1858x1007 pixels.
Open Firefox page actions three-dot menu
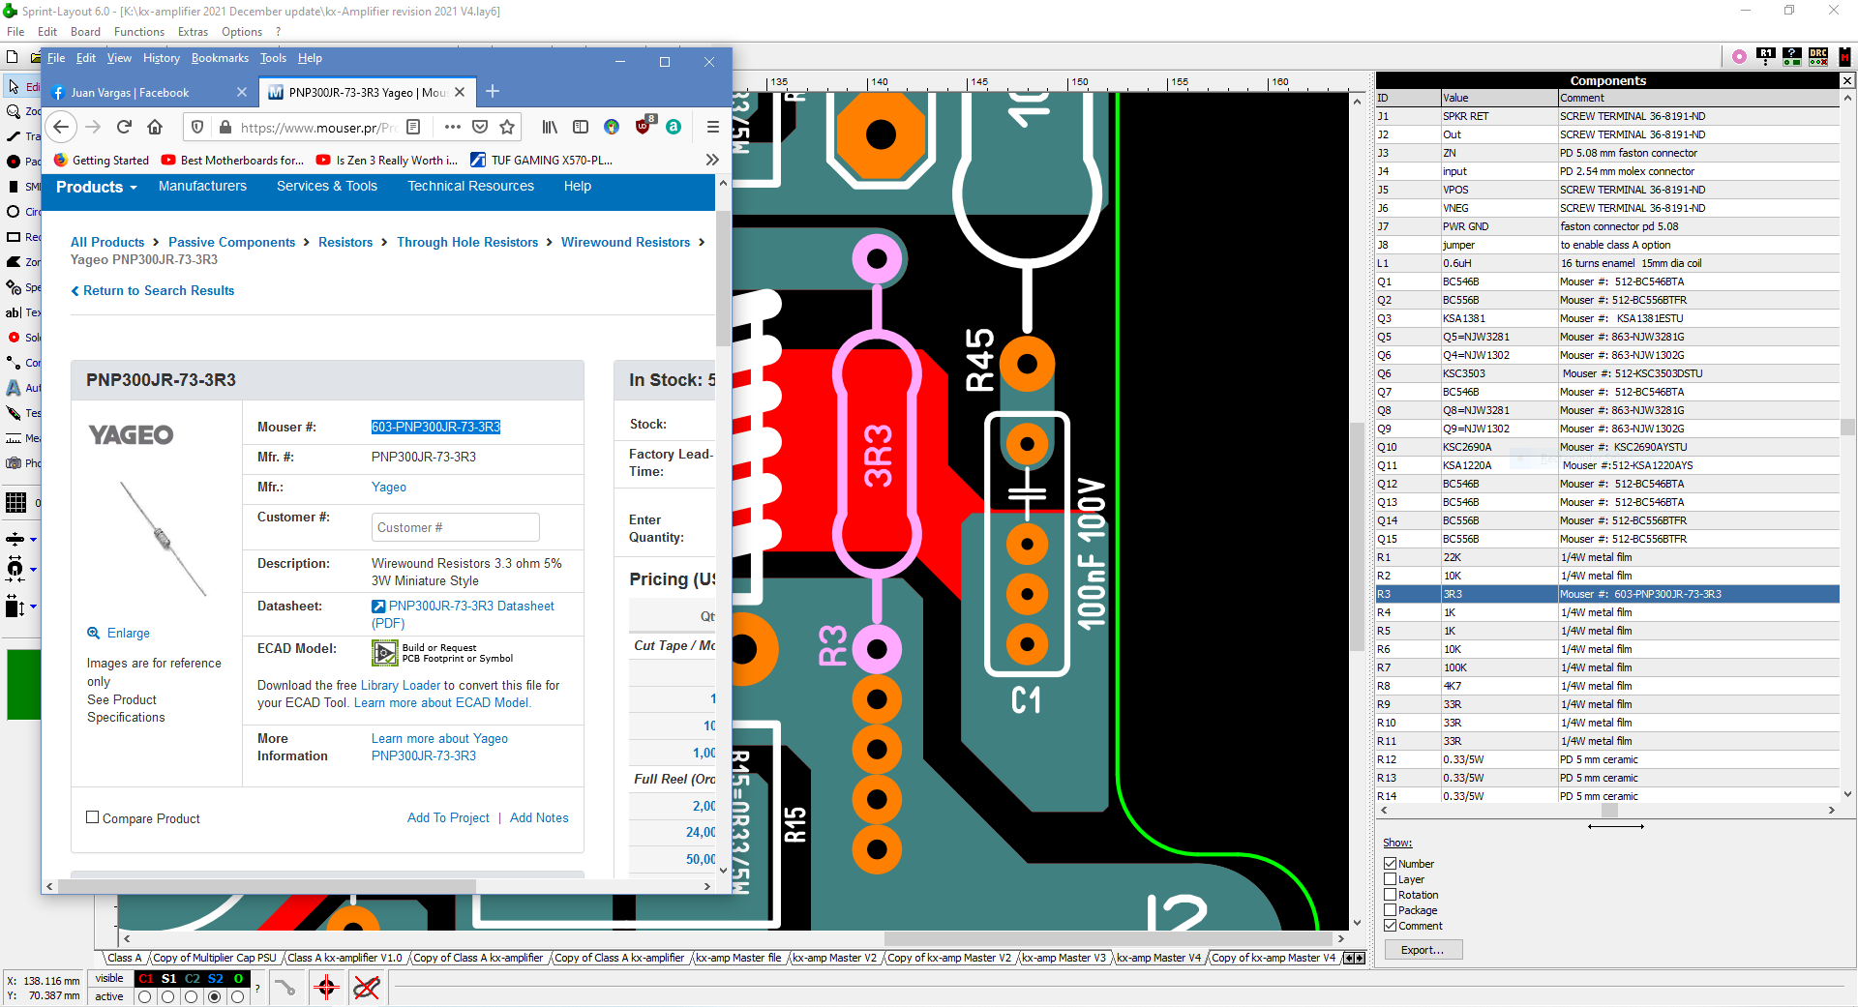point(452,127)
